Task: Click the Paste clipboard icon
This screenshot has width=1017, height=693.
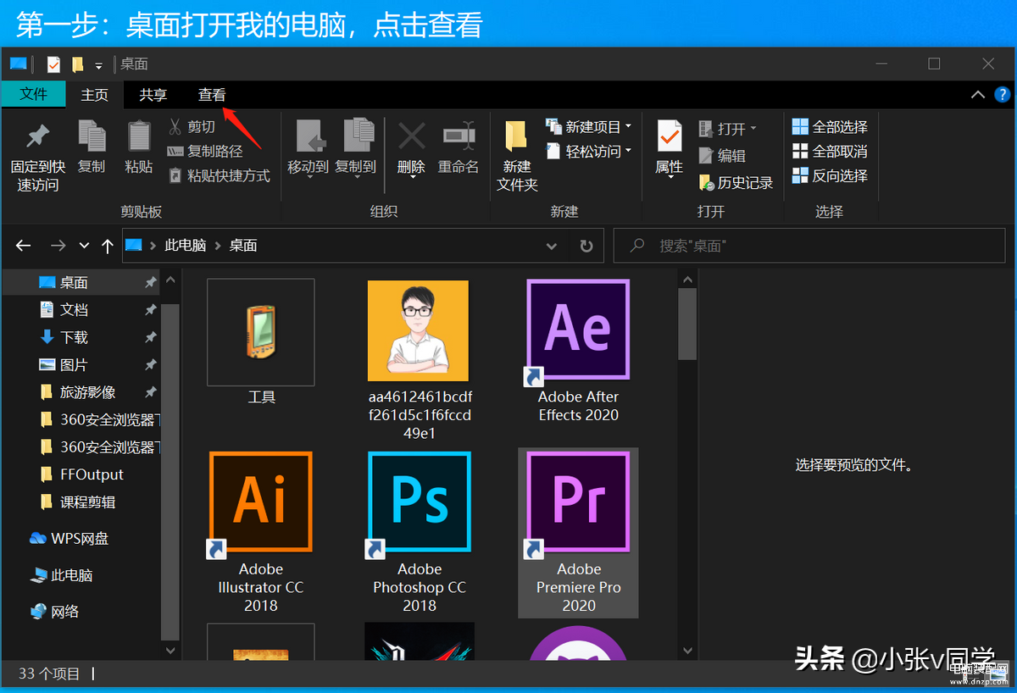Action: (x=139, y=137)
